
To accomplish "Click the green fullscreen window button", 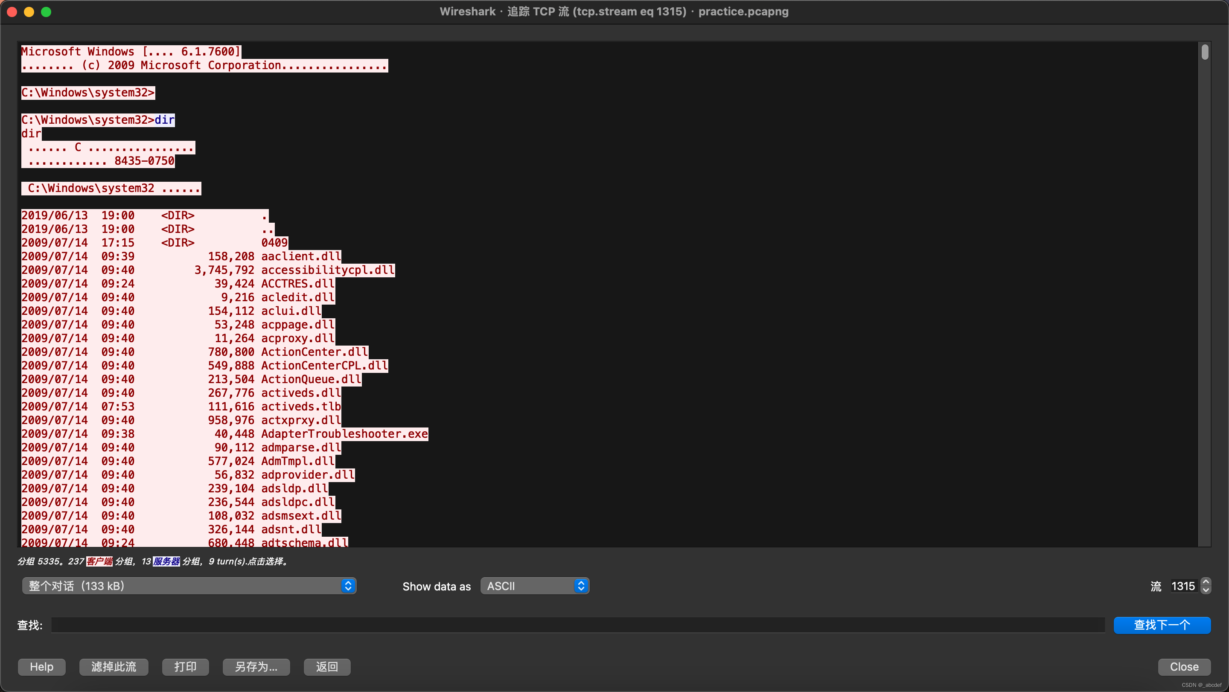I will click(46, 12).
